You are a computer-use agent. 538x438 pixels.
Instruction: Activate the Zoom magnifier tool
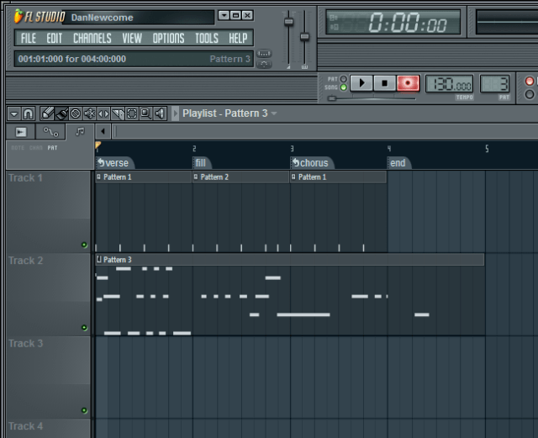[145, 113]
